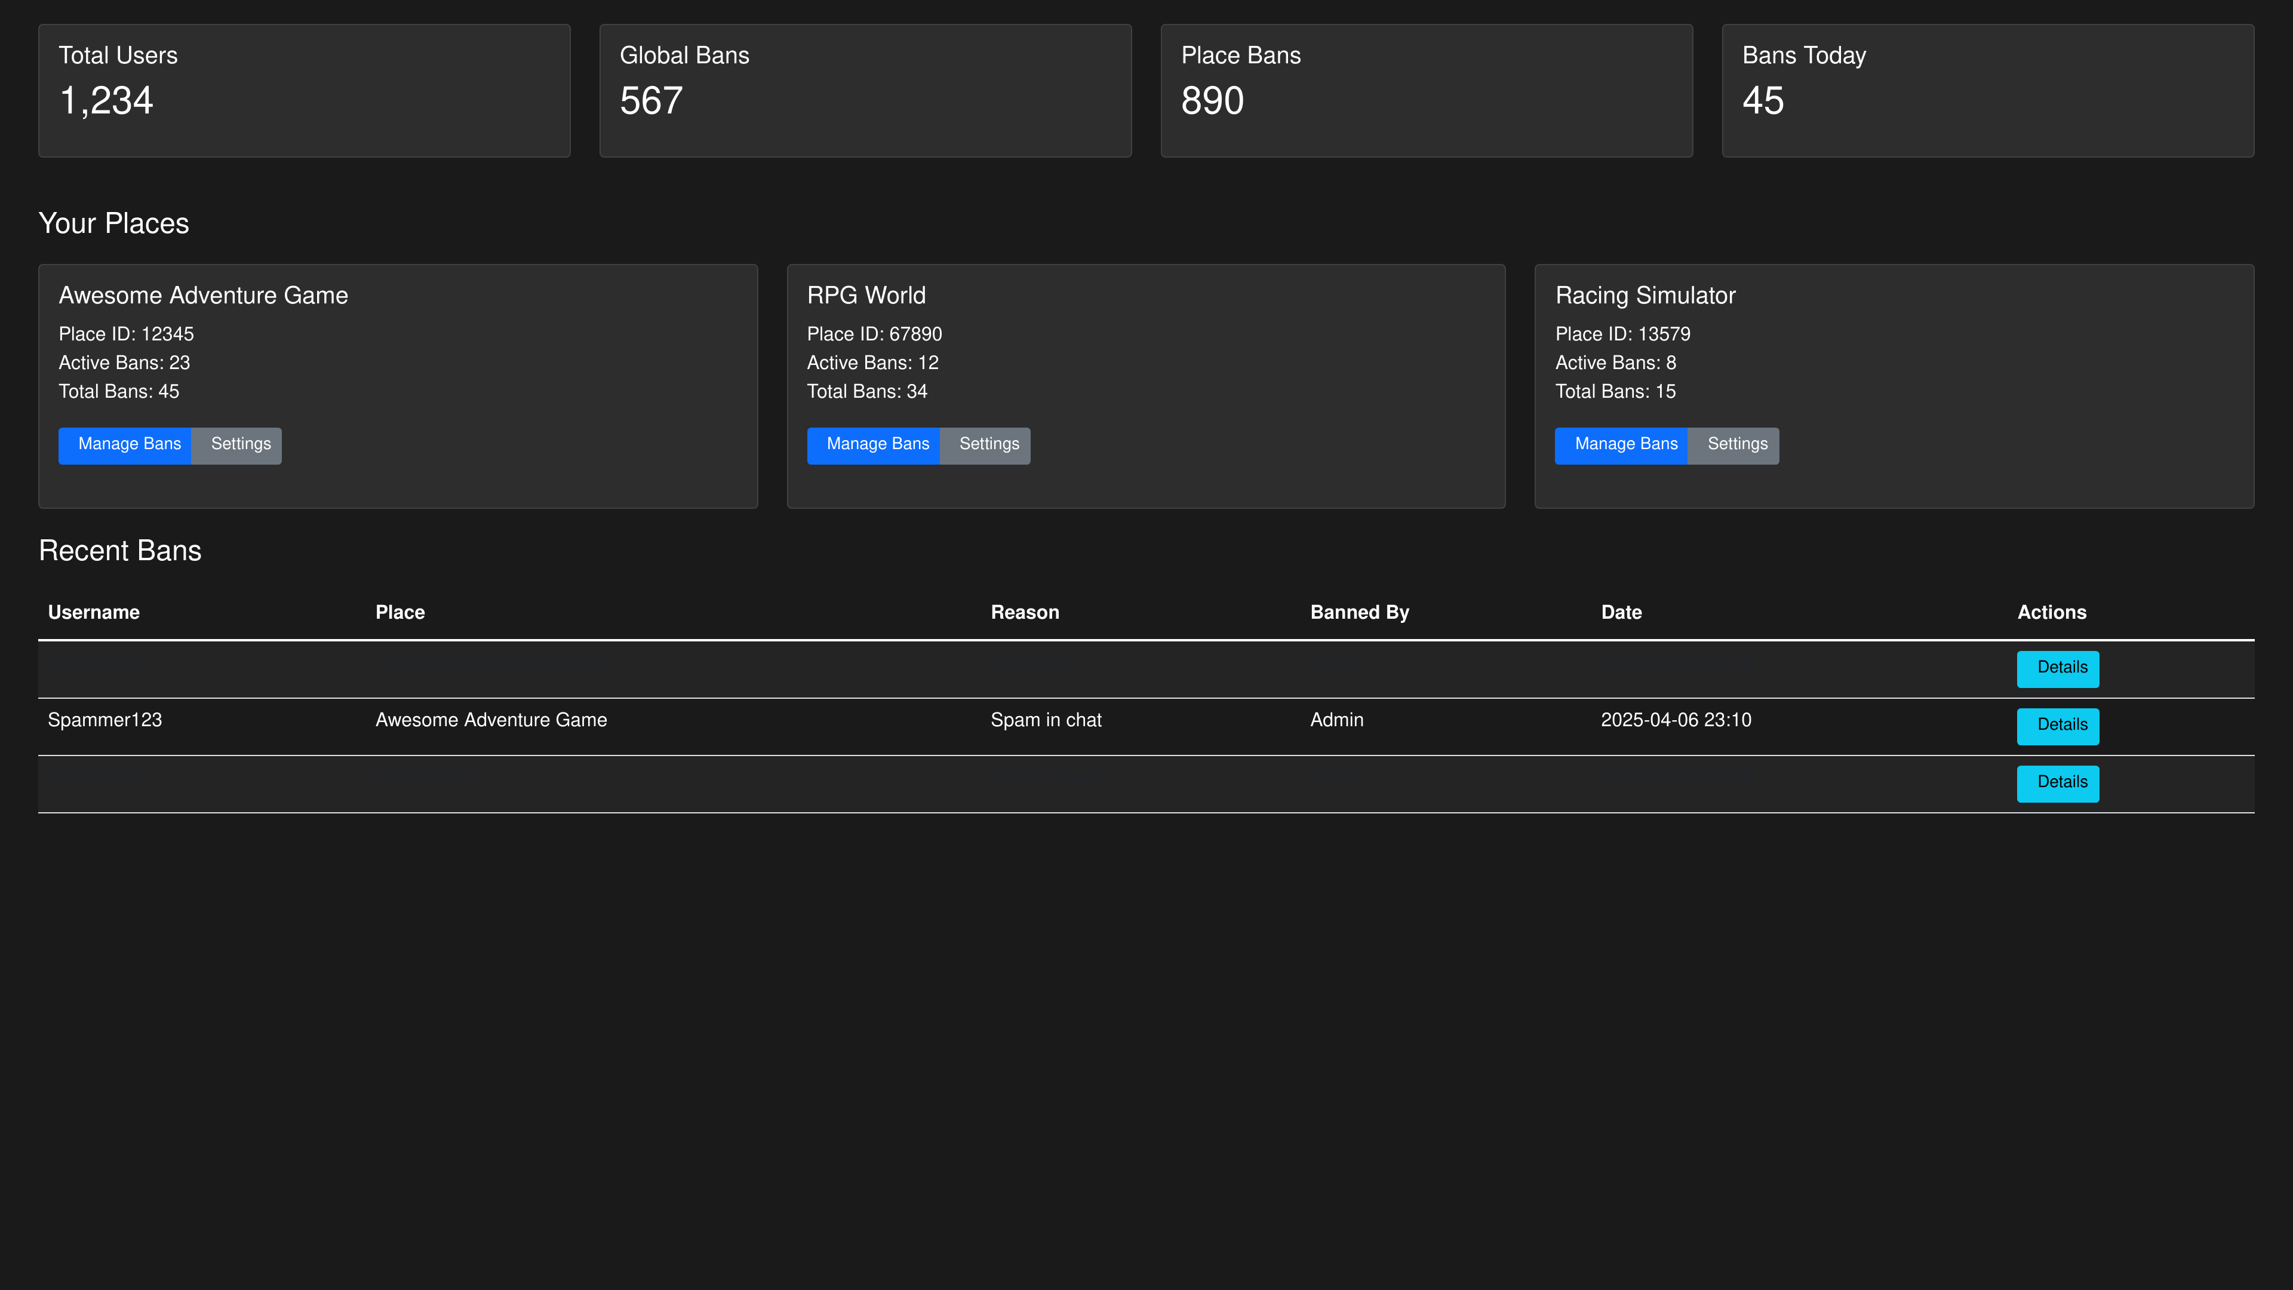The height and width of the screenshot is (1290, 2293).
Task: Click the Global Bans label
Action: coord(684,55)
